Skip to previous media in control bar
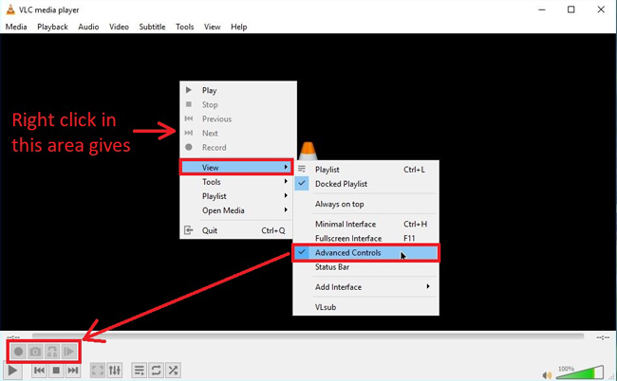 pyautogui.click(x=39, y=371)
